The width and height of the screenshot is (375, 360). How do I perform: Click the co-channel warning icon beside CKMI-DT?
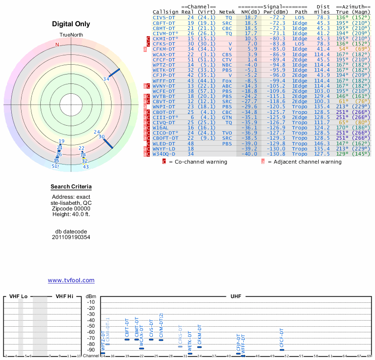pos(149,38)
